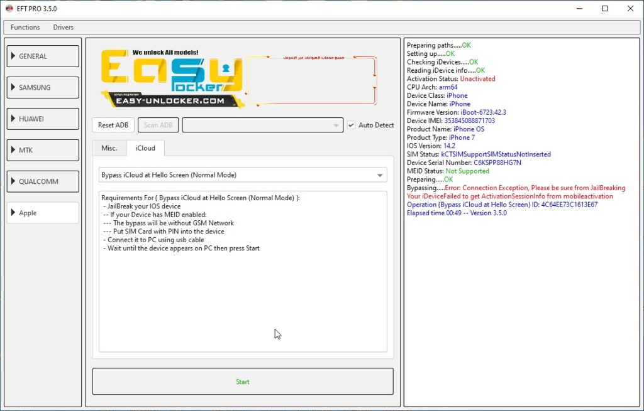Open the Bypass iCloud mode dropdown
The image size is (644, 411).
(x=243, y=175)
